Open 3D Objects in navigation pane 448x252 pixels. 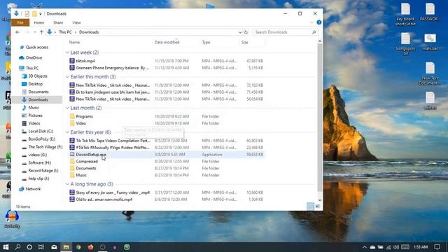[37, 76]
